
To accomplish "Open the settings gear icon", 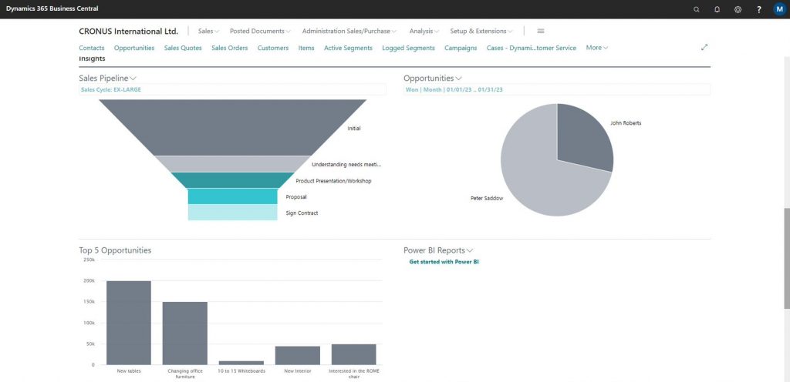I will click(x=738, y=9).
